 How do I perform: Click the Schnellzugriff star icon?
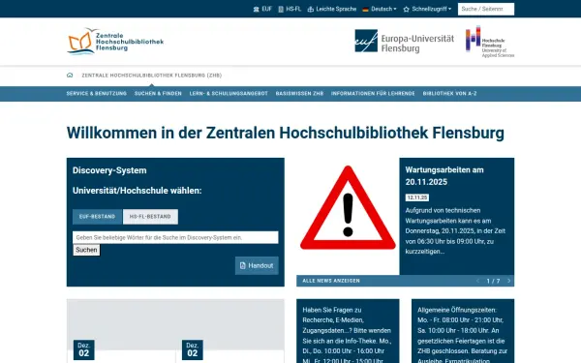(x=406, y=10)
